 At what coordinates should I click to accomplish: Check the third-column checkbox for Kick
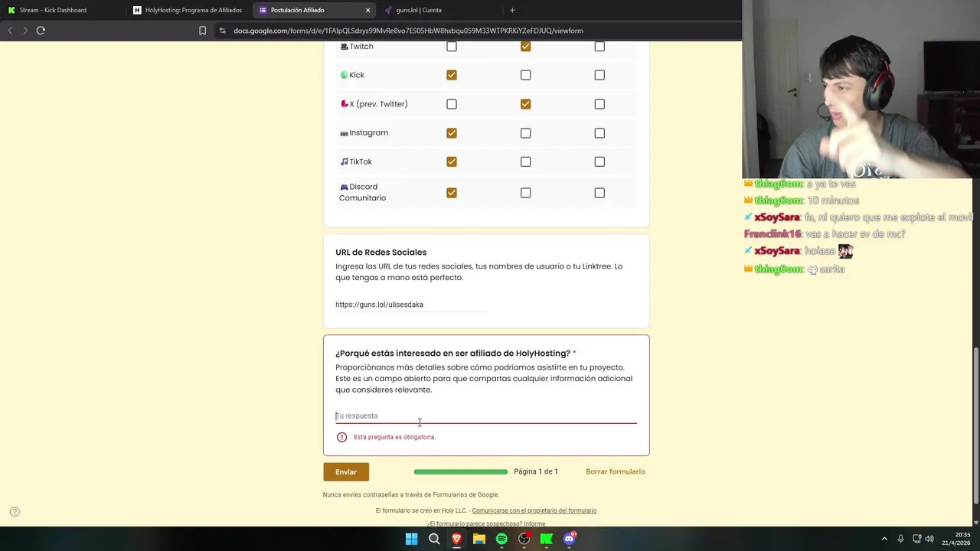[599, 75]
